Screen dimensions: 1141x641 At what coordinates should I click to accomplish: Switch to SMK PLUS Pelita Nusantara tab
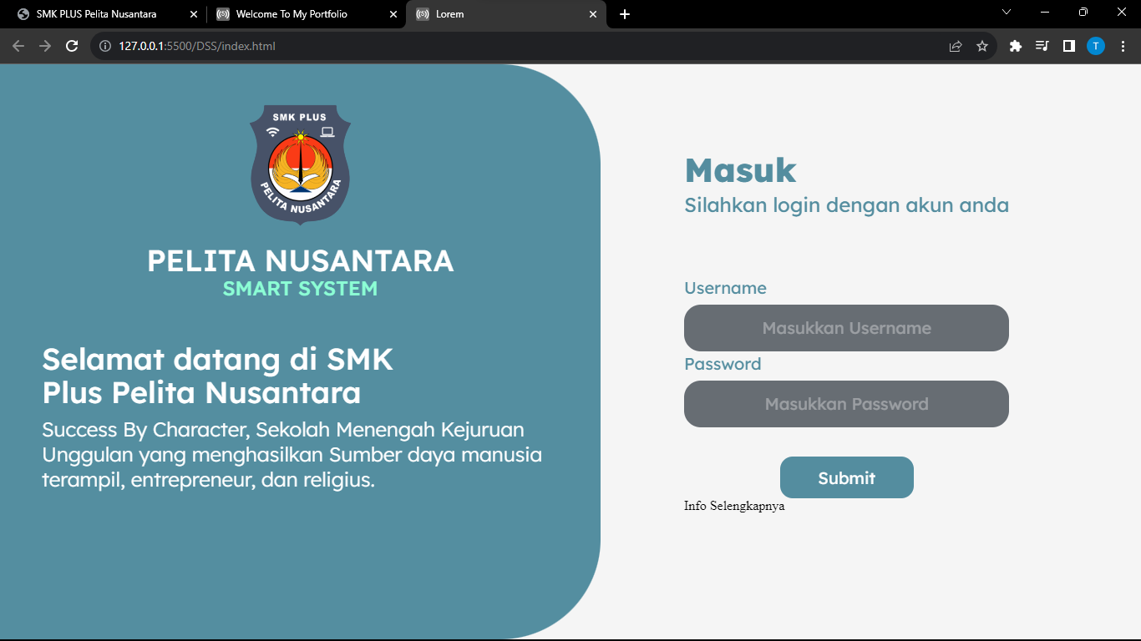tap(96, 14)
